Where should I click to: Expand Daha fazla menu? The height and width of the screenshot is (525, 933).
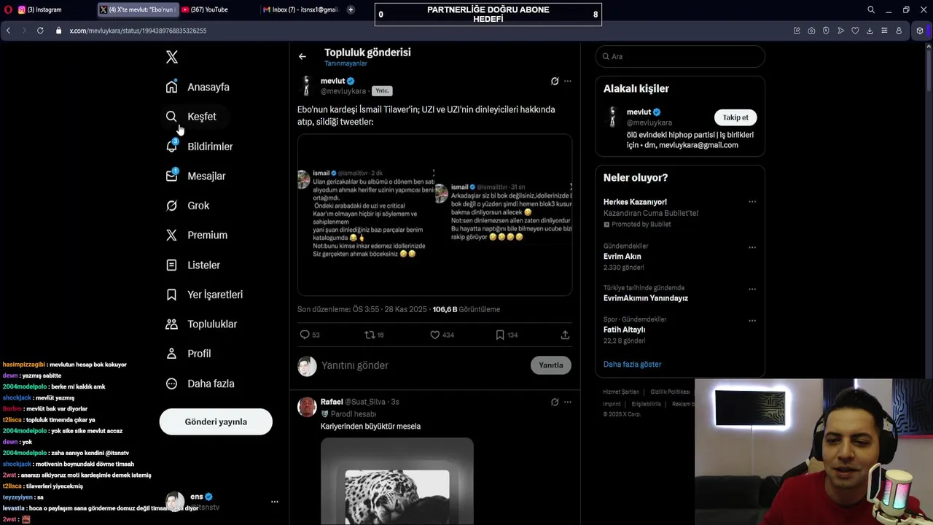point(200,384)
